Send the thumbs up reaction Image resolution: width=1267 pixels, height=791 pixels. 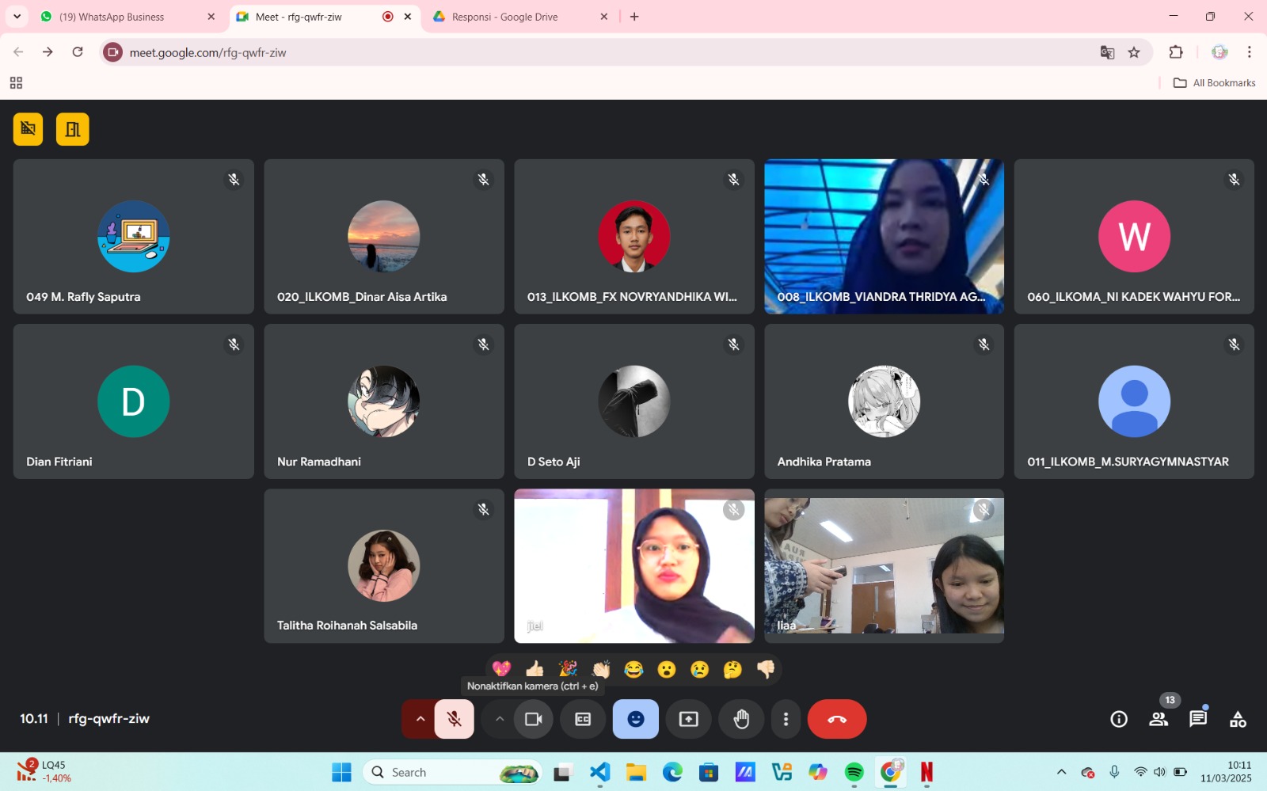pos(535,670)
